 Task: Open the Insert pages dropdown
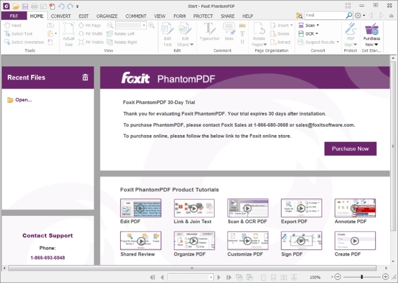(292, 25)
